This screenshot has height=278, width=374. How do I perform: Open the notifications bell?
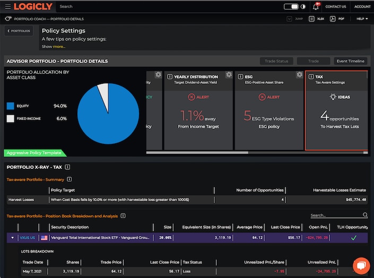[317, 6]
